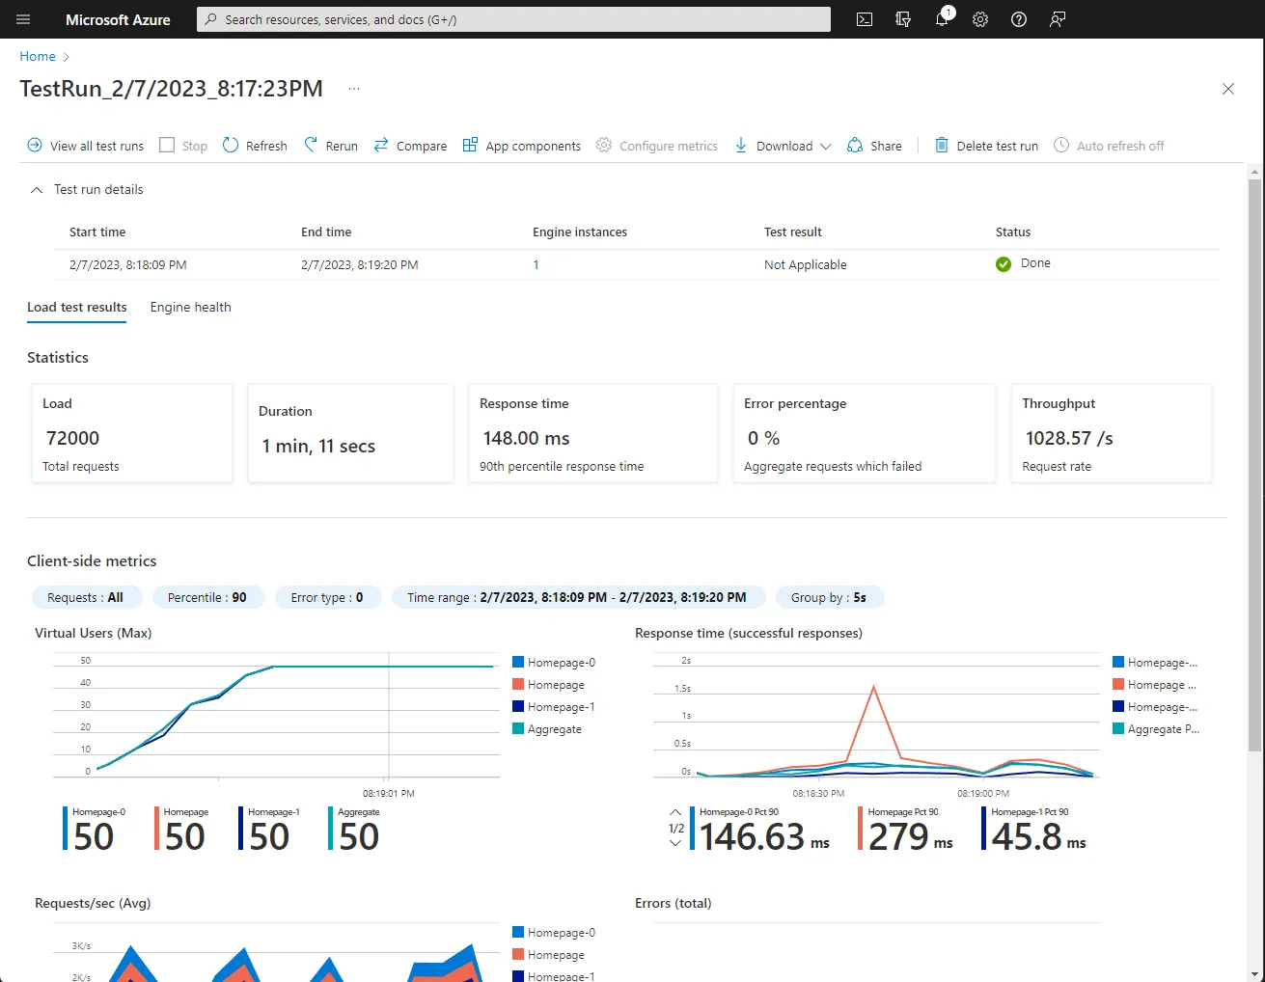
Task: Click the Homepage Pct 90 279 ms value
Action: click(910, 836)
